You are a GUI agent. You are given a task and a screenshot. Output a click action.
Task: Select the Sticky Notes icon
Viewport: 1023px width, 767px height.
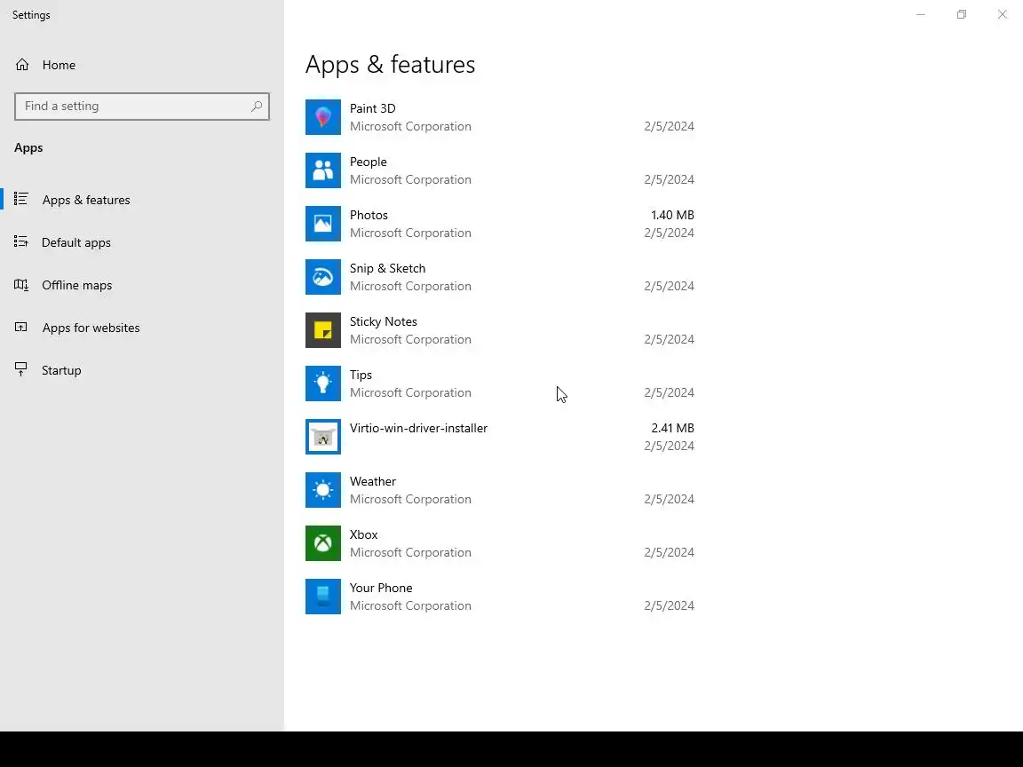(x=323, y=330)
